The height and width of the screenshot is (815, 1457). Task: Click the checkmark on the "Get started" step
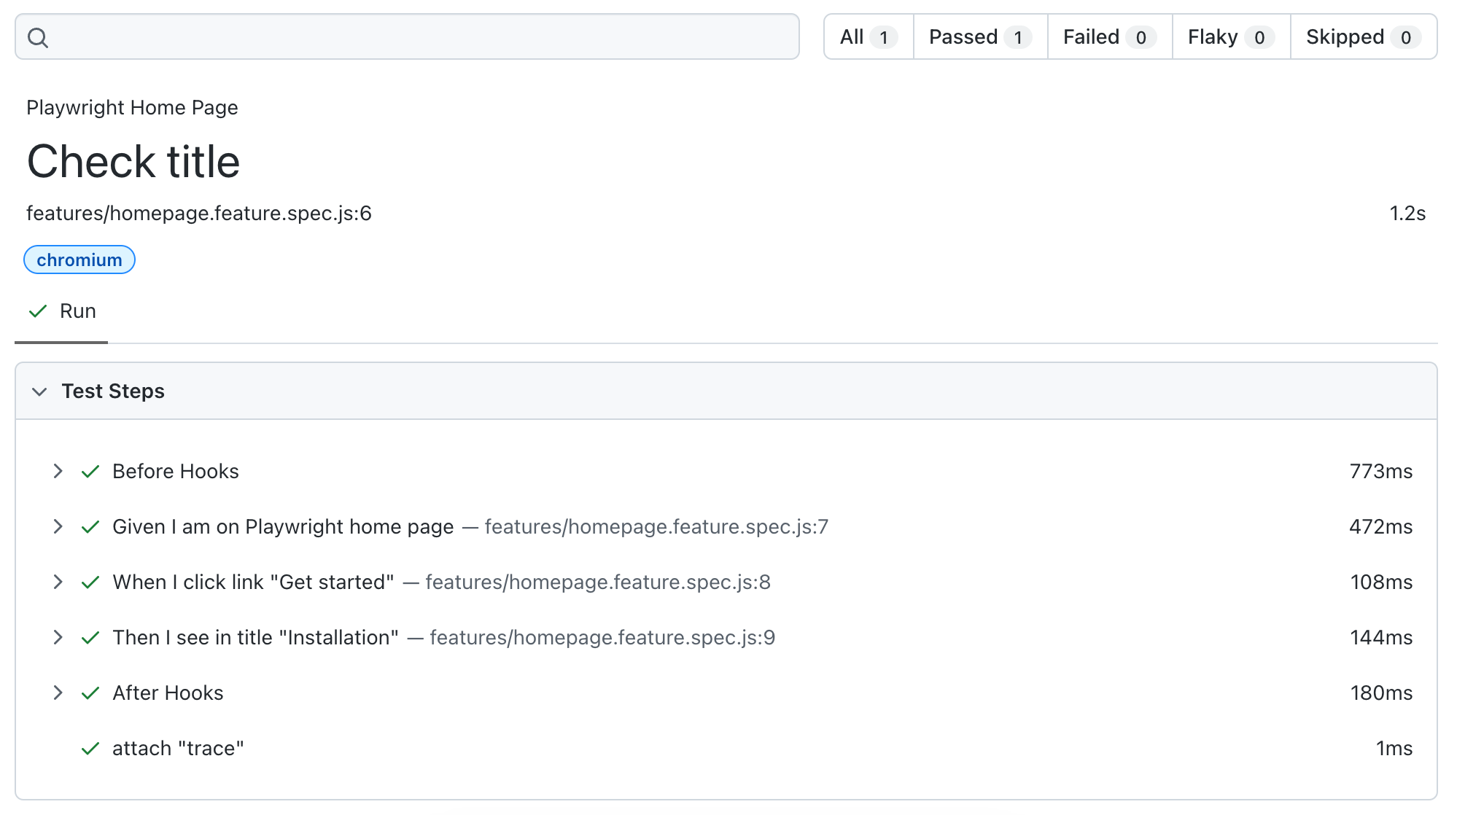90,582
